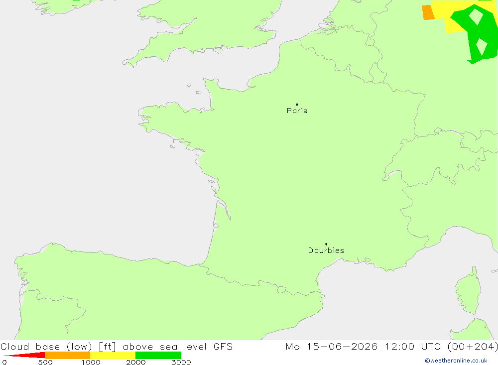
Task: Click the orange cloud-base patch on the map
Action: click(x=428, y=12)
